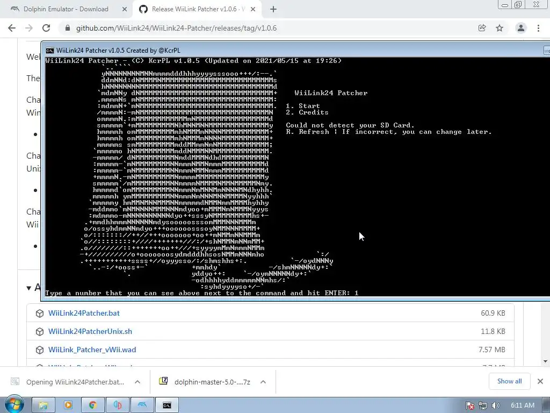Click the 60.9 KB file size text
Image resolution: width=550 pixels, height=413 pixels.
tap(493, 313)
